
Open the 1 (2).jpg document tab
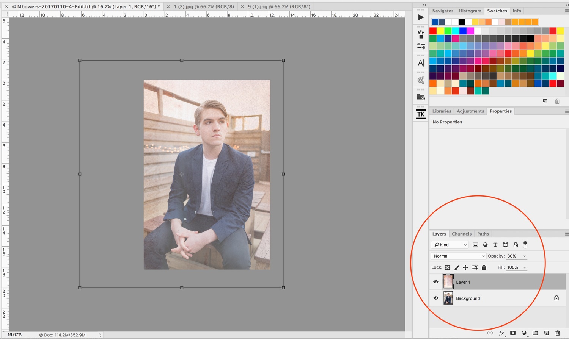click(x=204, y=6)
